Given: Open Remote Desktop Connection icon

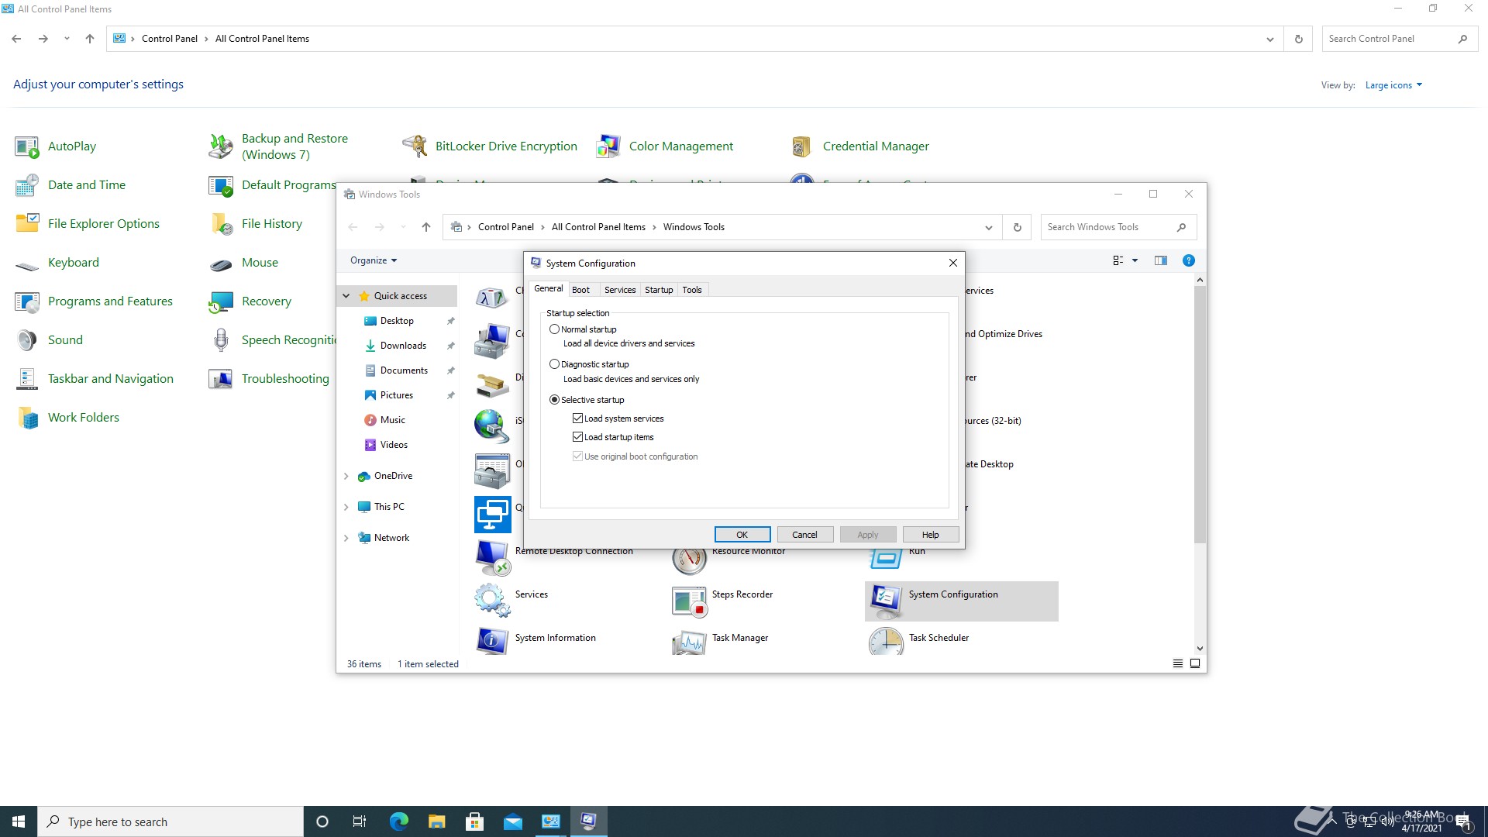Looking at the screenshot, I should coord(492,556).
